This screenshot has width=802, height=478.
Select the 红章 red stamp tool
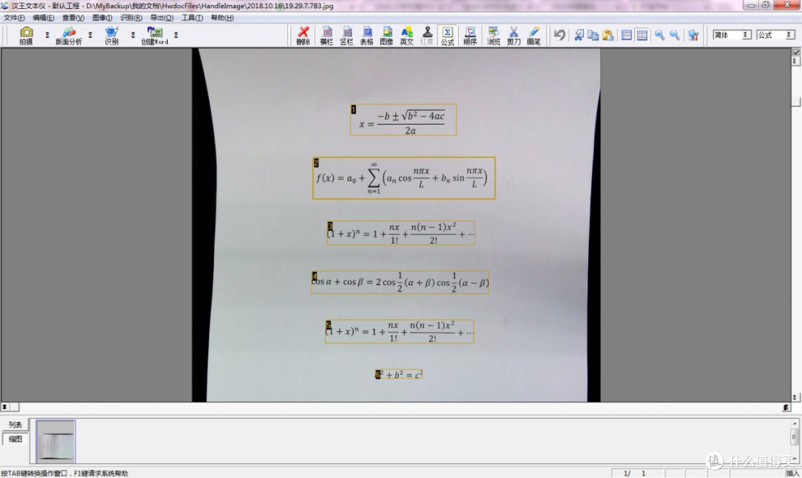click(426, 36)
